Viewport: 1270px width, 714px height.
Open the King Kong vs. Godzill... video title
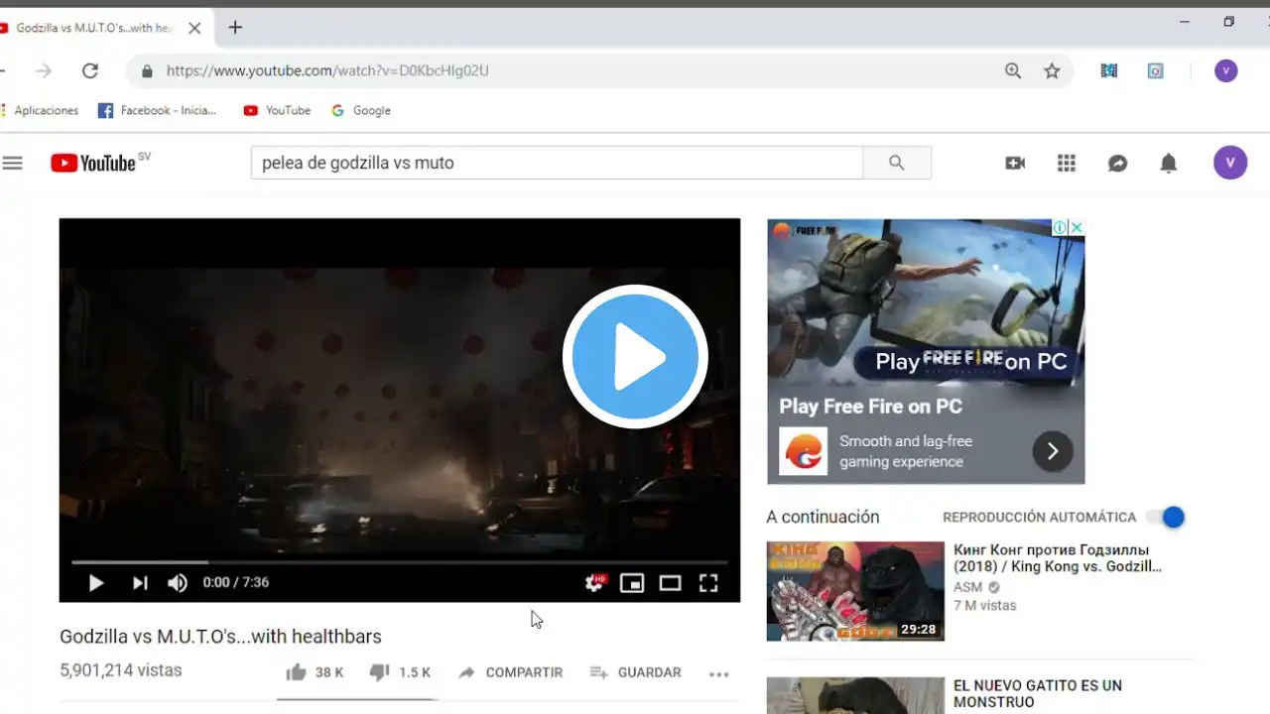[x=1057, y=558]
